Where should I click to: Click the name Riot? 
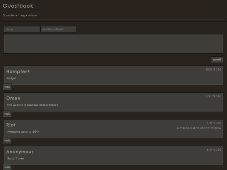pos(11,125)
